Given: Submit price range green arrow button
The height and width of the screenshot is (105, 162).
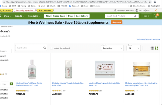Looking at the screenshot, I should coord(11,84).
